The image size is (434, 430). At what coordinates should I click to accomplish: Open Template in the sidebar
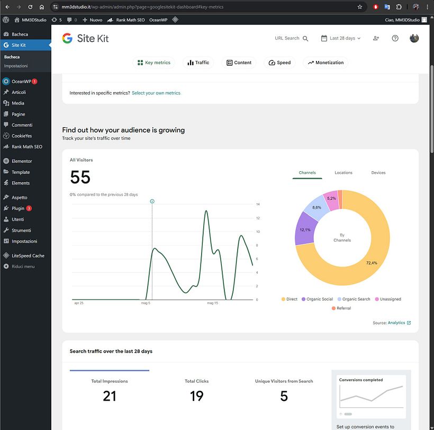pos(25,172)
